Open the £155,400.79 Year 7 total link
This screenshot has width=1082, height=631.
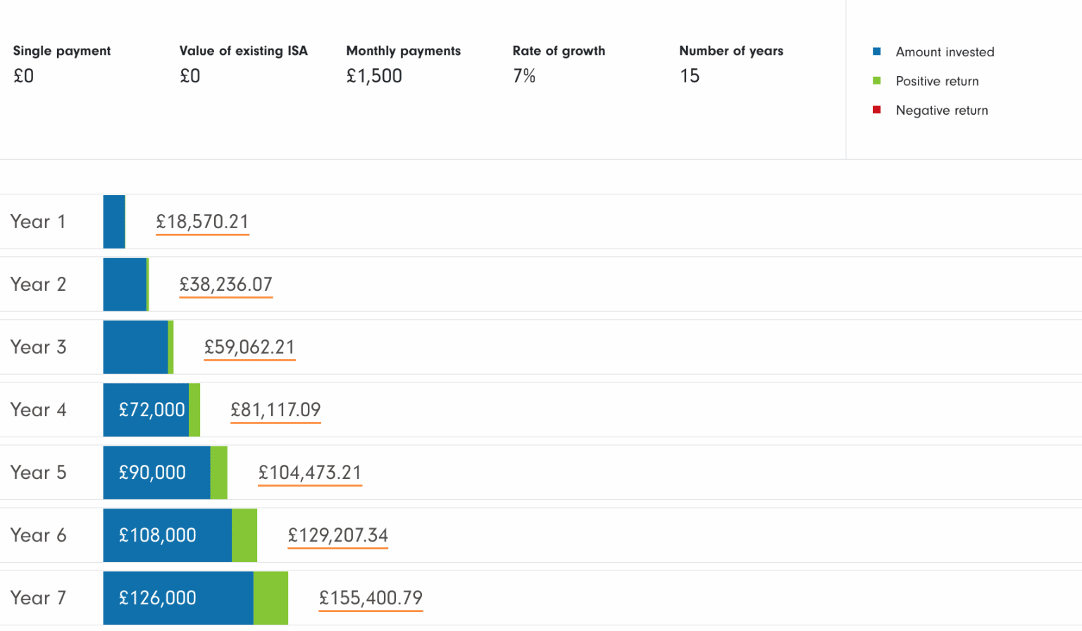tap(371, 598)
